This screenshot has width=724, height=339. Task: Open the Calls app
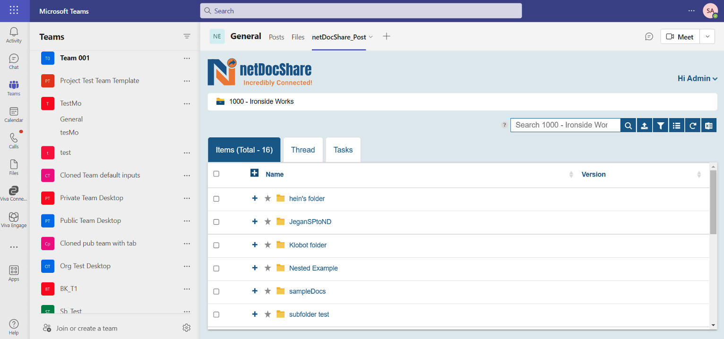(14, 141)
